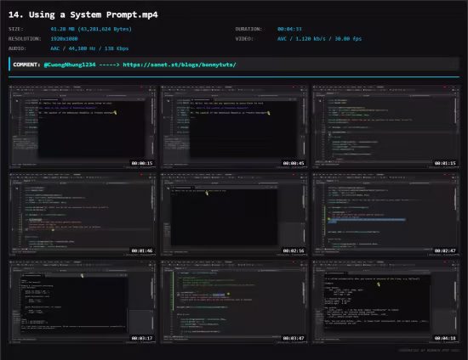Click the @CuongNhung1234 handle in the comment
This screenshot has width=468, height=360.
click(70, 65)
